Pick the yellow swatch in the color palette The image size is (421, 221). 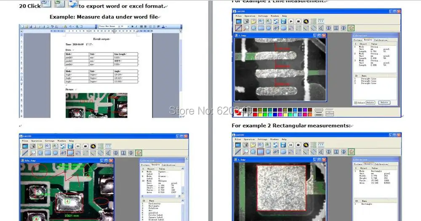(x=260, y=115)
